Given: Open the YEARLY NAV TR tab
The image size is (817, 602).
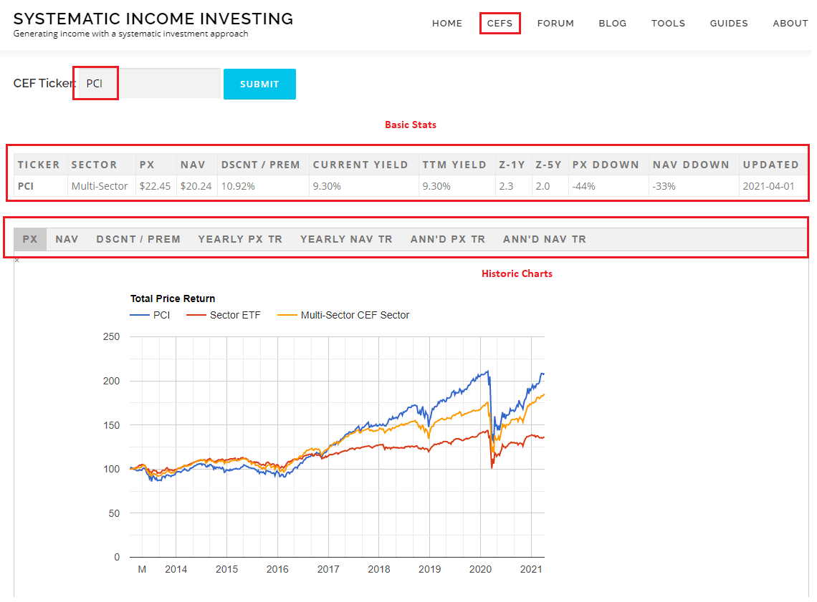Looking at the screenshot, I should coord(346,239).
